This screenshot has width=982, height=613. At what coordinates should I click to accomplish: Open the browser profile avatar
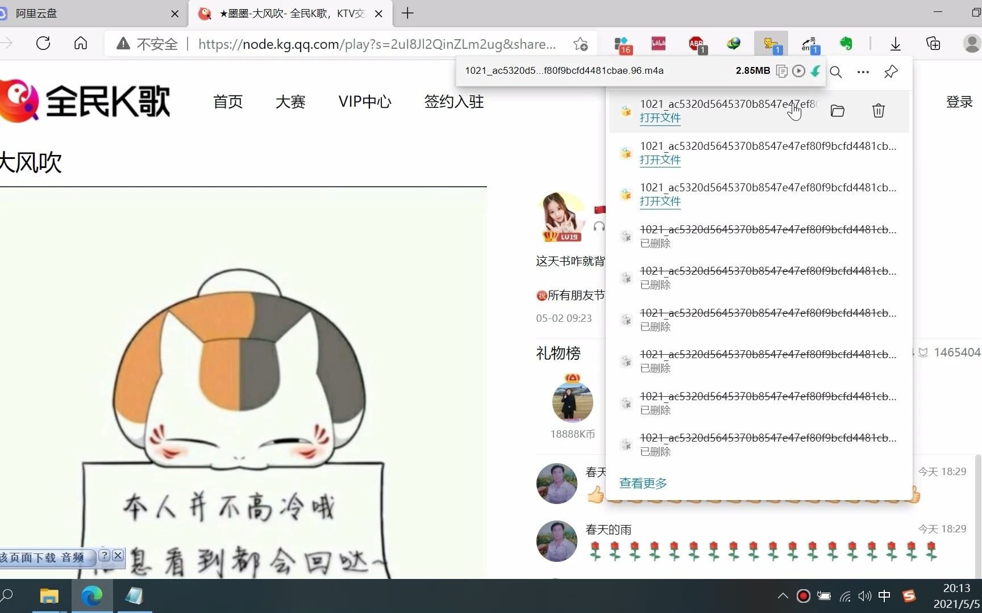click(972, 44)
